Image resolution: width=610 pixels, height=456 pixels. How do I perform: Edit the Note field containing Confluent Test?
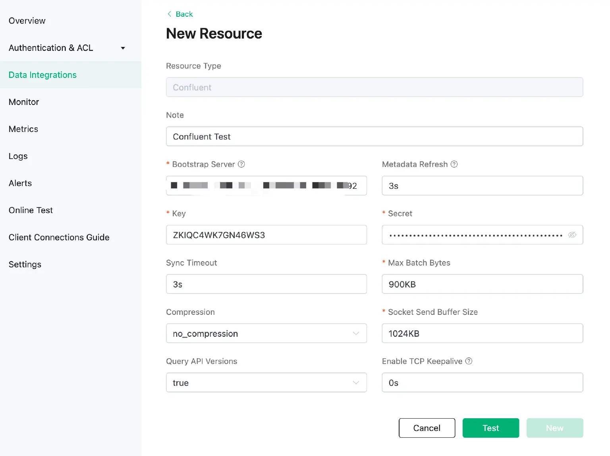[x=374, y=136]
